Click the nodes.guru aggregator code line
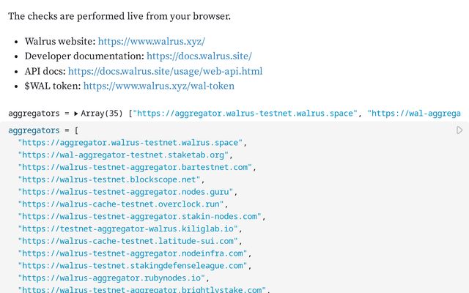This screenshot has height=293, width=469. pos(128,192)
